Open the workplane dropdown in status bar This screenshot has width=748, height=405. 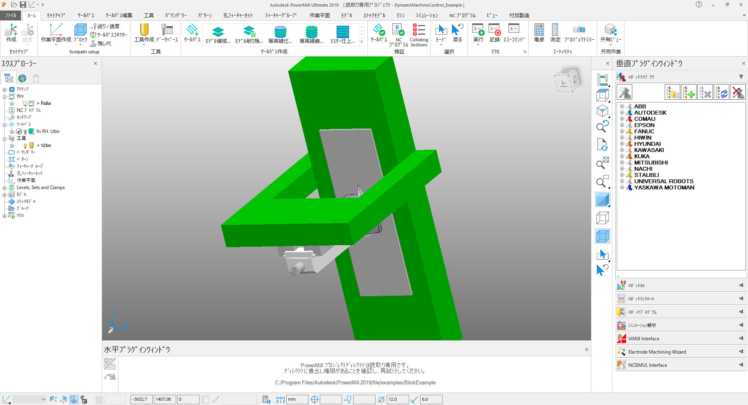coord(29,399)
